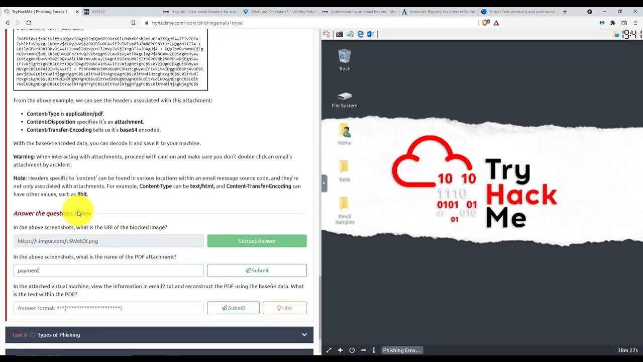
Task: Click the power icon to terminate machine
Action: point(352,350)
